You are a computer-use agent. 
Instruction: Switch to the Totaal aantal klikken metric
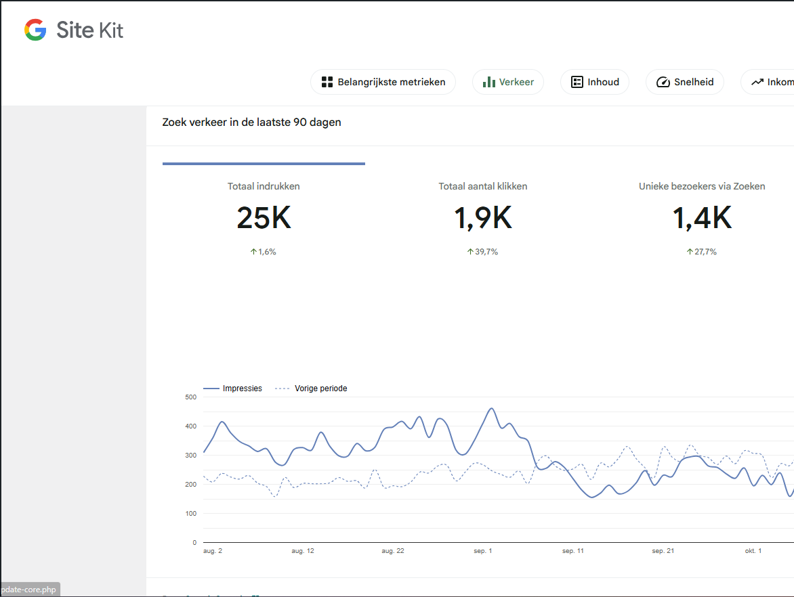pyautogui.click(x=482, y=186)
